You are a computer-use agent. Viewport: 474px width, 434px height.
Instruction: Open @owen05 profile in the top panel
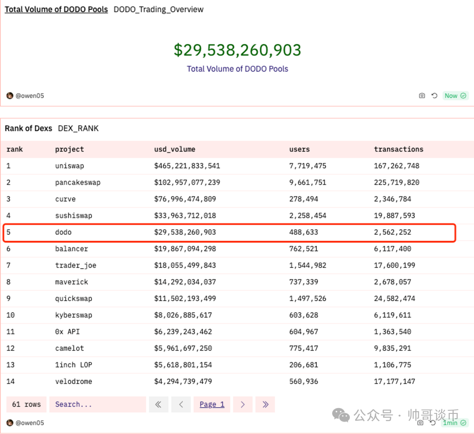[30, 96]
